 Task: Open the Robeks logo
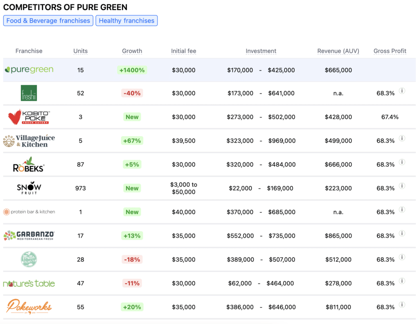click(29, 164)
